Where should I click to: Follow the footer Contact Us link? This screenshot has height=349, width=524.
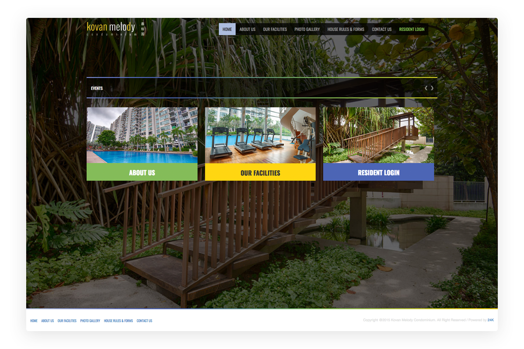point(144,321)
